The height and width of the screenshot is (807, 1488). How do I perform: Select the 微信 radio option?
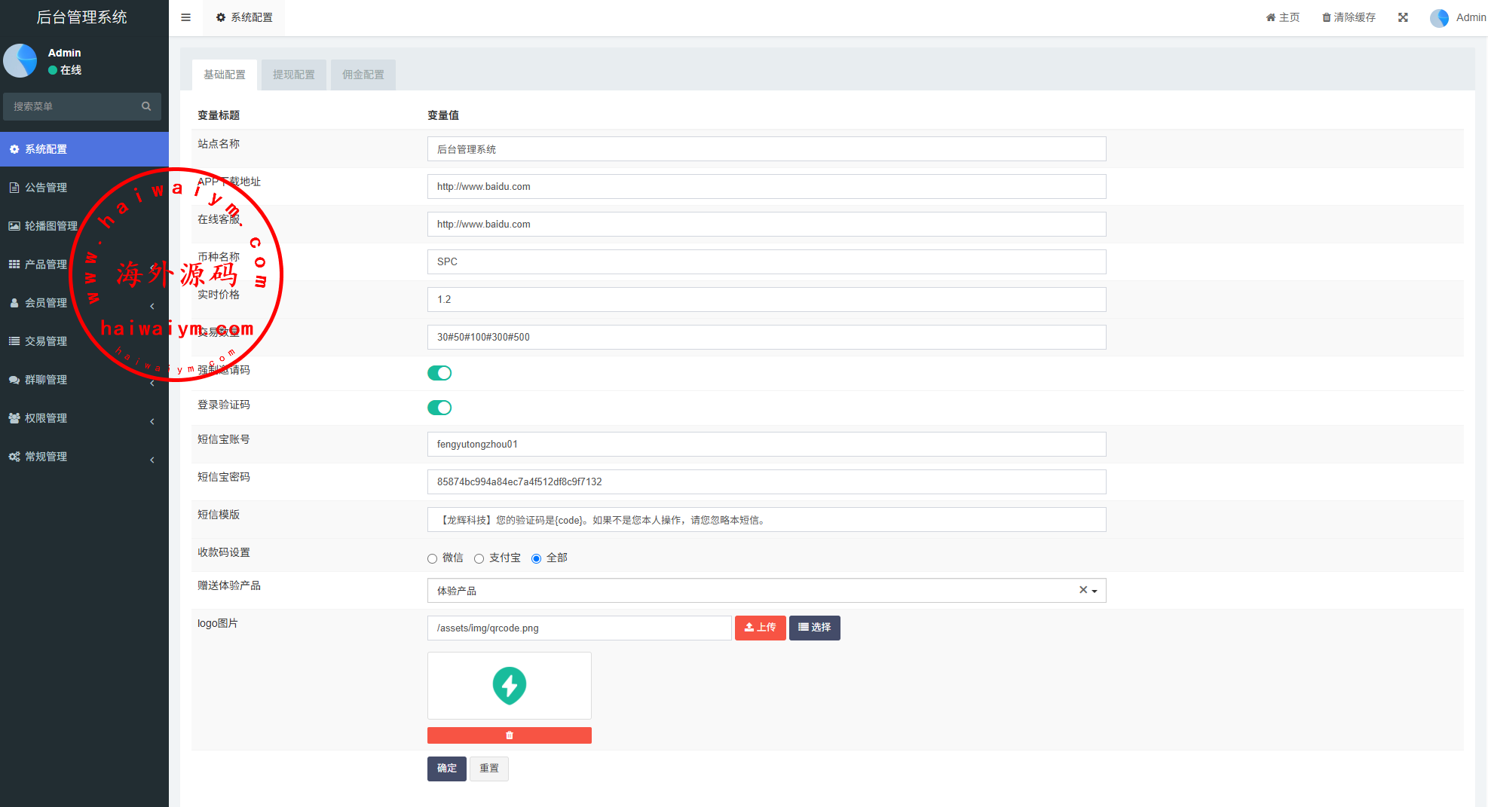(x=433, y=558)
